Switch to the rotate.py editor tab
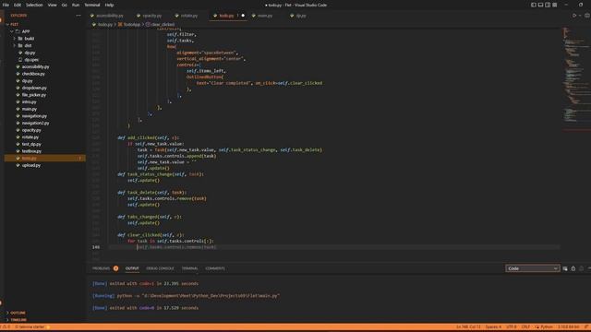This screenshot has height=332, width=591. [188, 16]
